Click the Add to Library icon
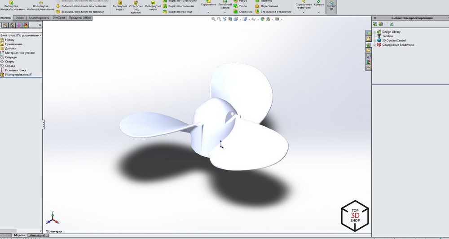Viewport: 449px width, 239px height. 375,24
